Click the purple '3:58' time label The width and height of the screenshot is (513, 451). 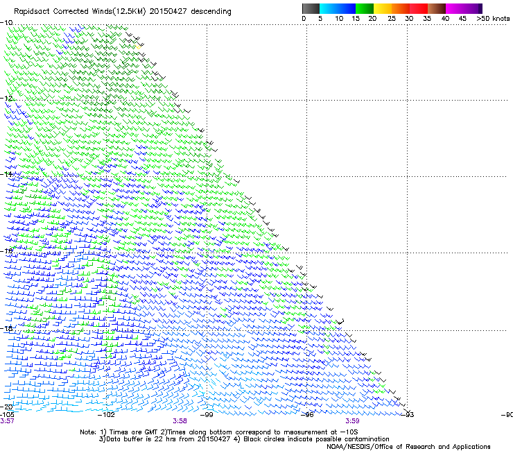pyautogui.click(x=180, y=421)
